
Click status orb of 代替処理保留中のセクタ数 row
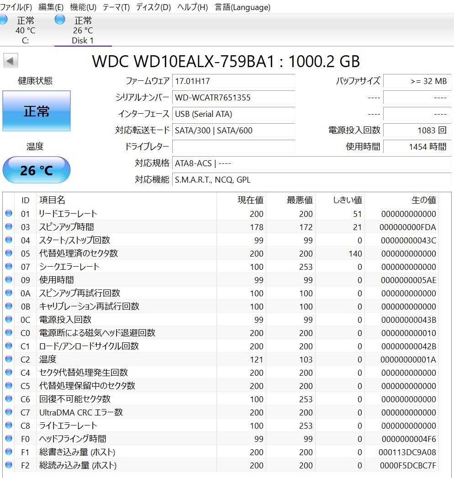(x=9, y=385)
